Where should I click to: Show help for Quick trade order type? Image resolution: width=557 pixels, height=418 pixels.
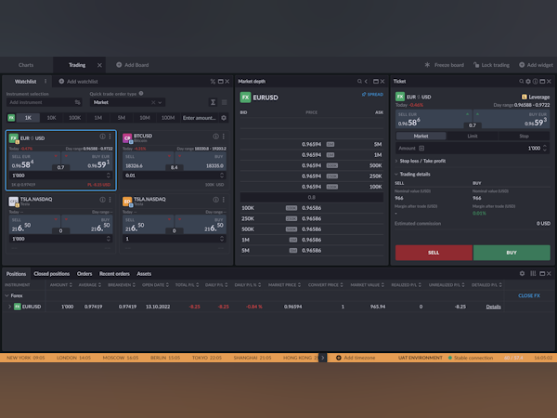click(x=141, y=94)
